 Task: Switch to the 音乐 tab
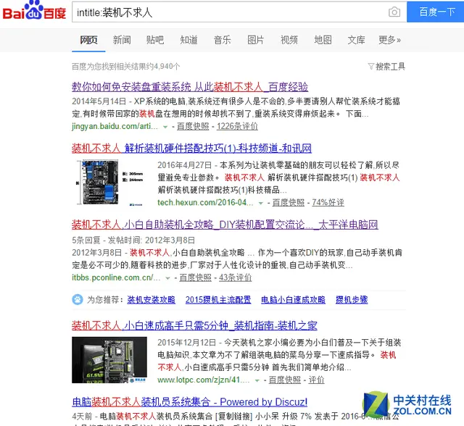(223, 40)
